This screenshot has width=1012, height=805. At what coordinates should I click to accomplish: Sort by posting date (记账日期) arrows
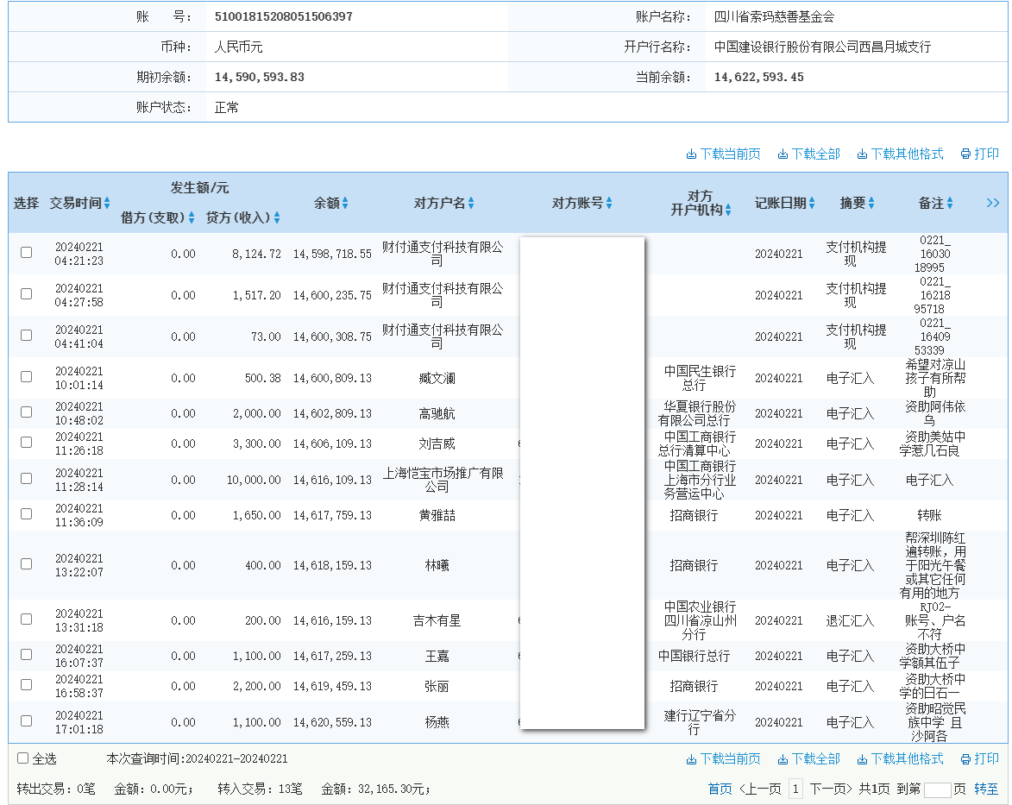click(812, 204)
